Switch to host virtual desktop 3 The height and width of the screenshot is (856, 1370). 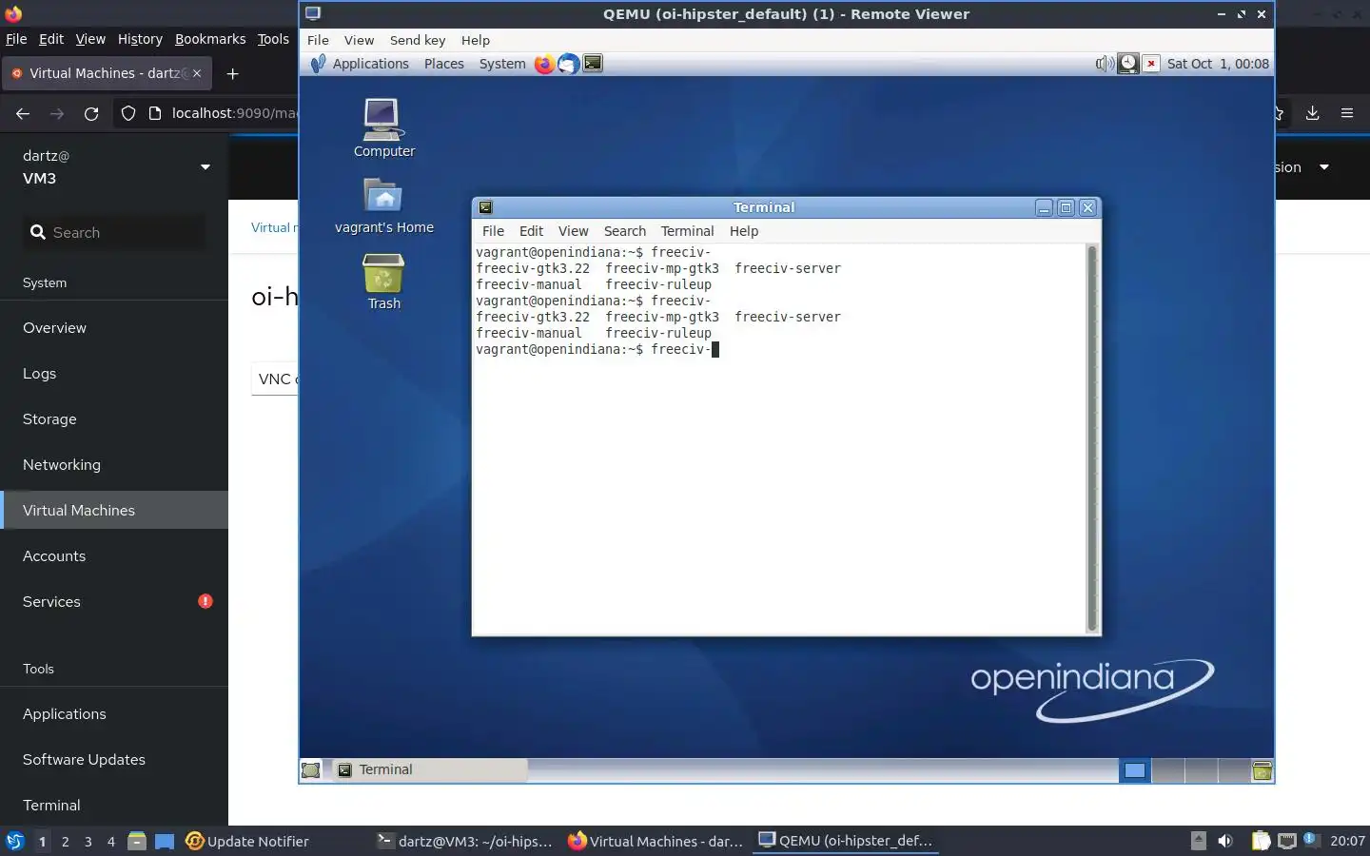88,841
